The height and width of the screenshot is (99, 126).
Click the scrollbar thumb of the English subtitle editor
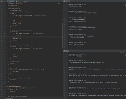pos(125,55)
